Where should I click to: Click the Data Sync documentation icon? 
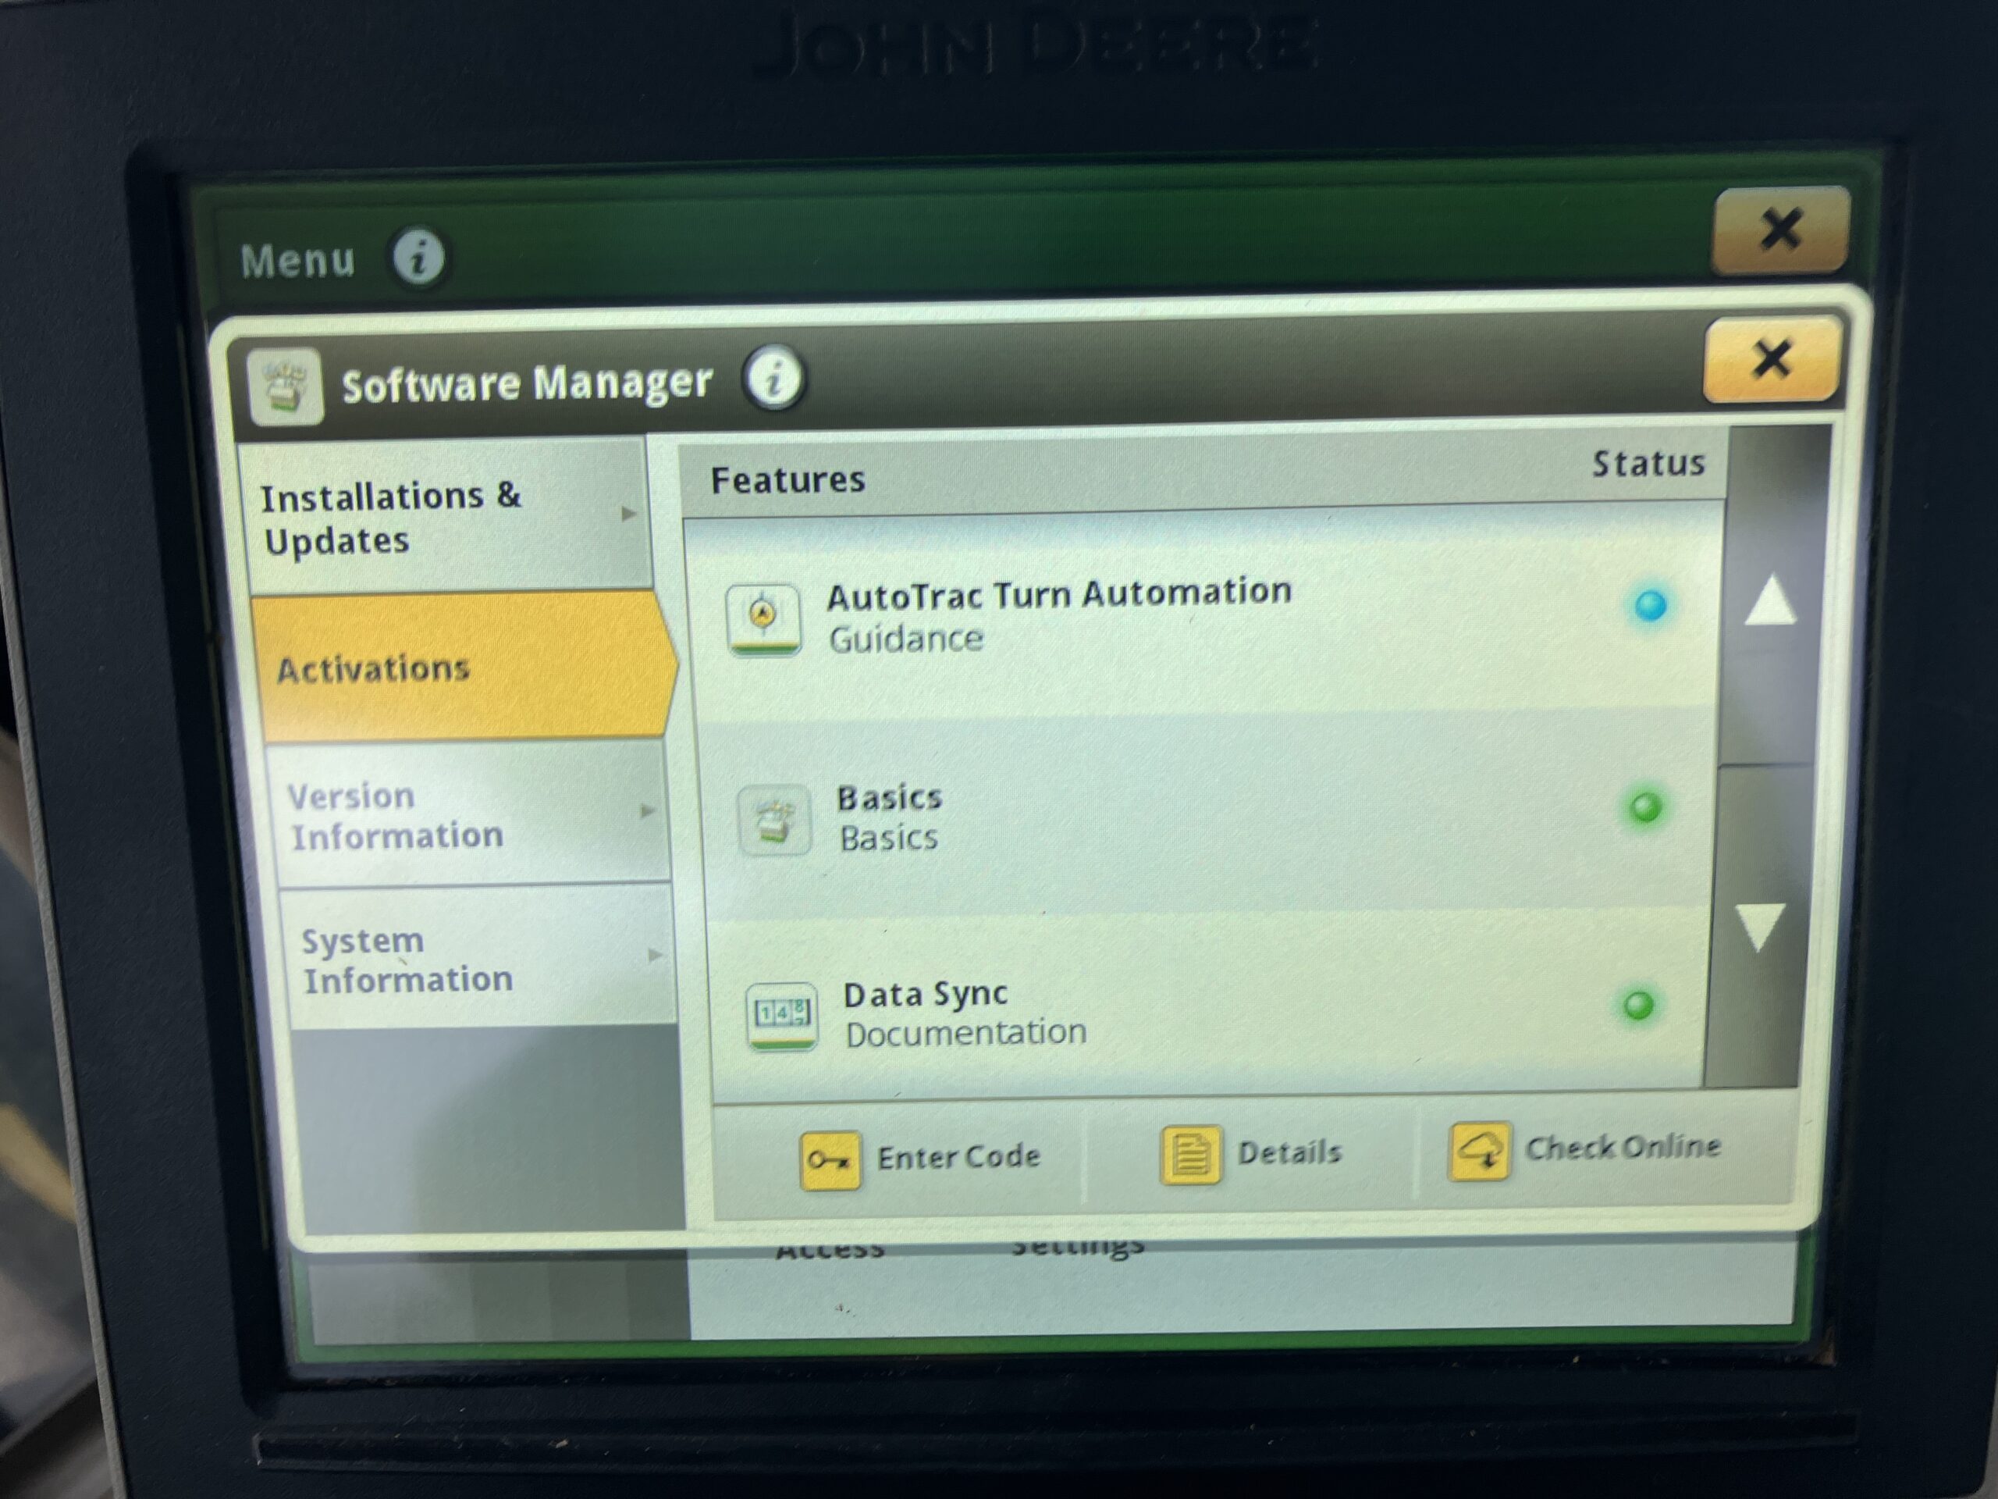click(781, 1016)
